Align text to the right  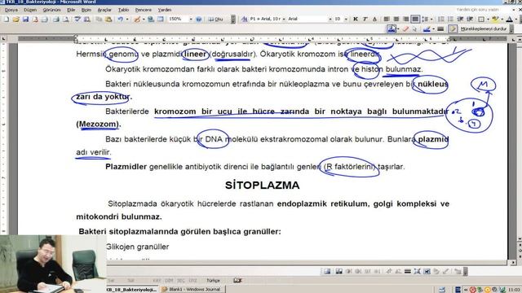[406, 20]
